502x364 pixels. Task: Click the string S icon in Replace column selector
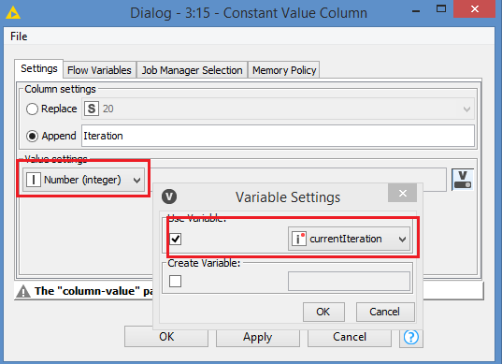point(92,109)
